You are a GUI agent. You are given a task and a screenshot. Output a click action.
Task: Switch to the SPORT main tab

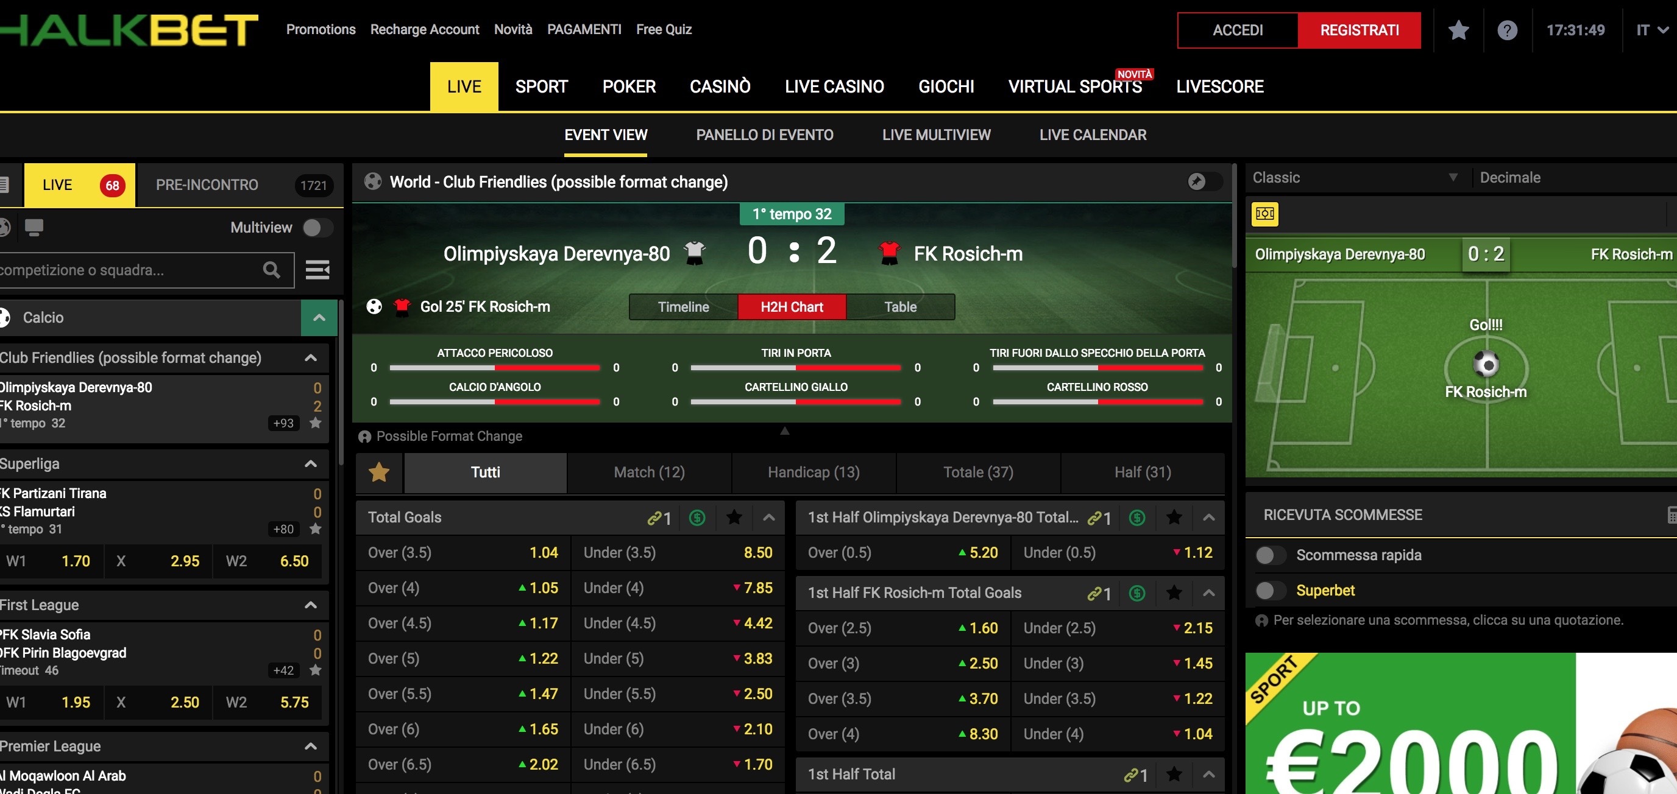(x=542, y=86)
